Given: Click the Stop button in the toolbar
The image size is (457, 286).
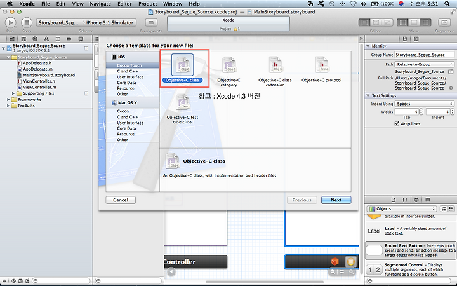Looking at the screenshot, I should 27,22.
